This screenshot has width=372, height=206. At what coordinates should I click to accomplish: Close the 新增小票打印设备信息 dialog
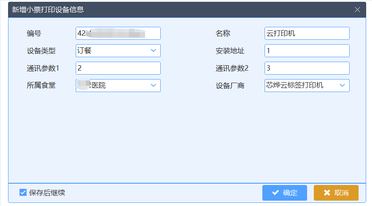[x=357, y=9]
